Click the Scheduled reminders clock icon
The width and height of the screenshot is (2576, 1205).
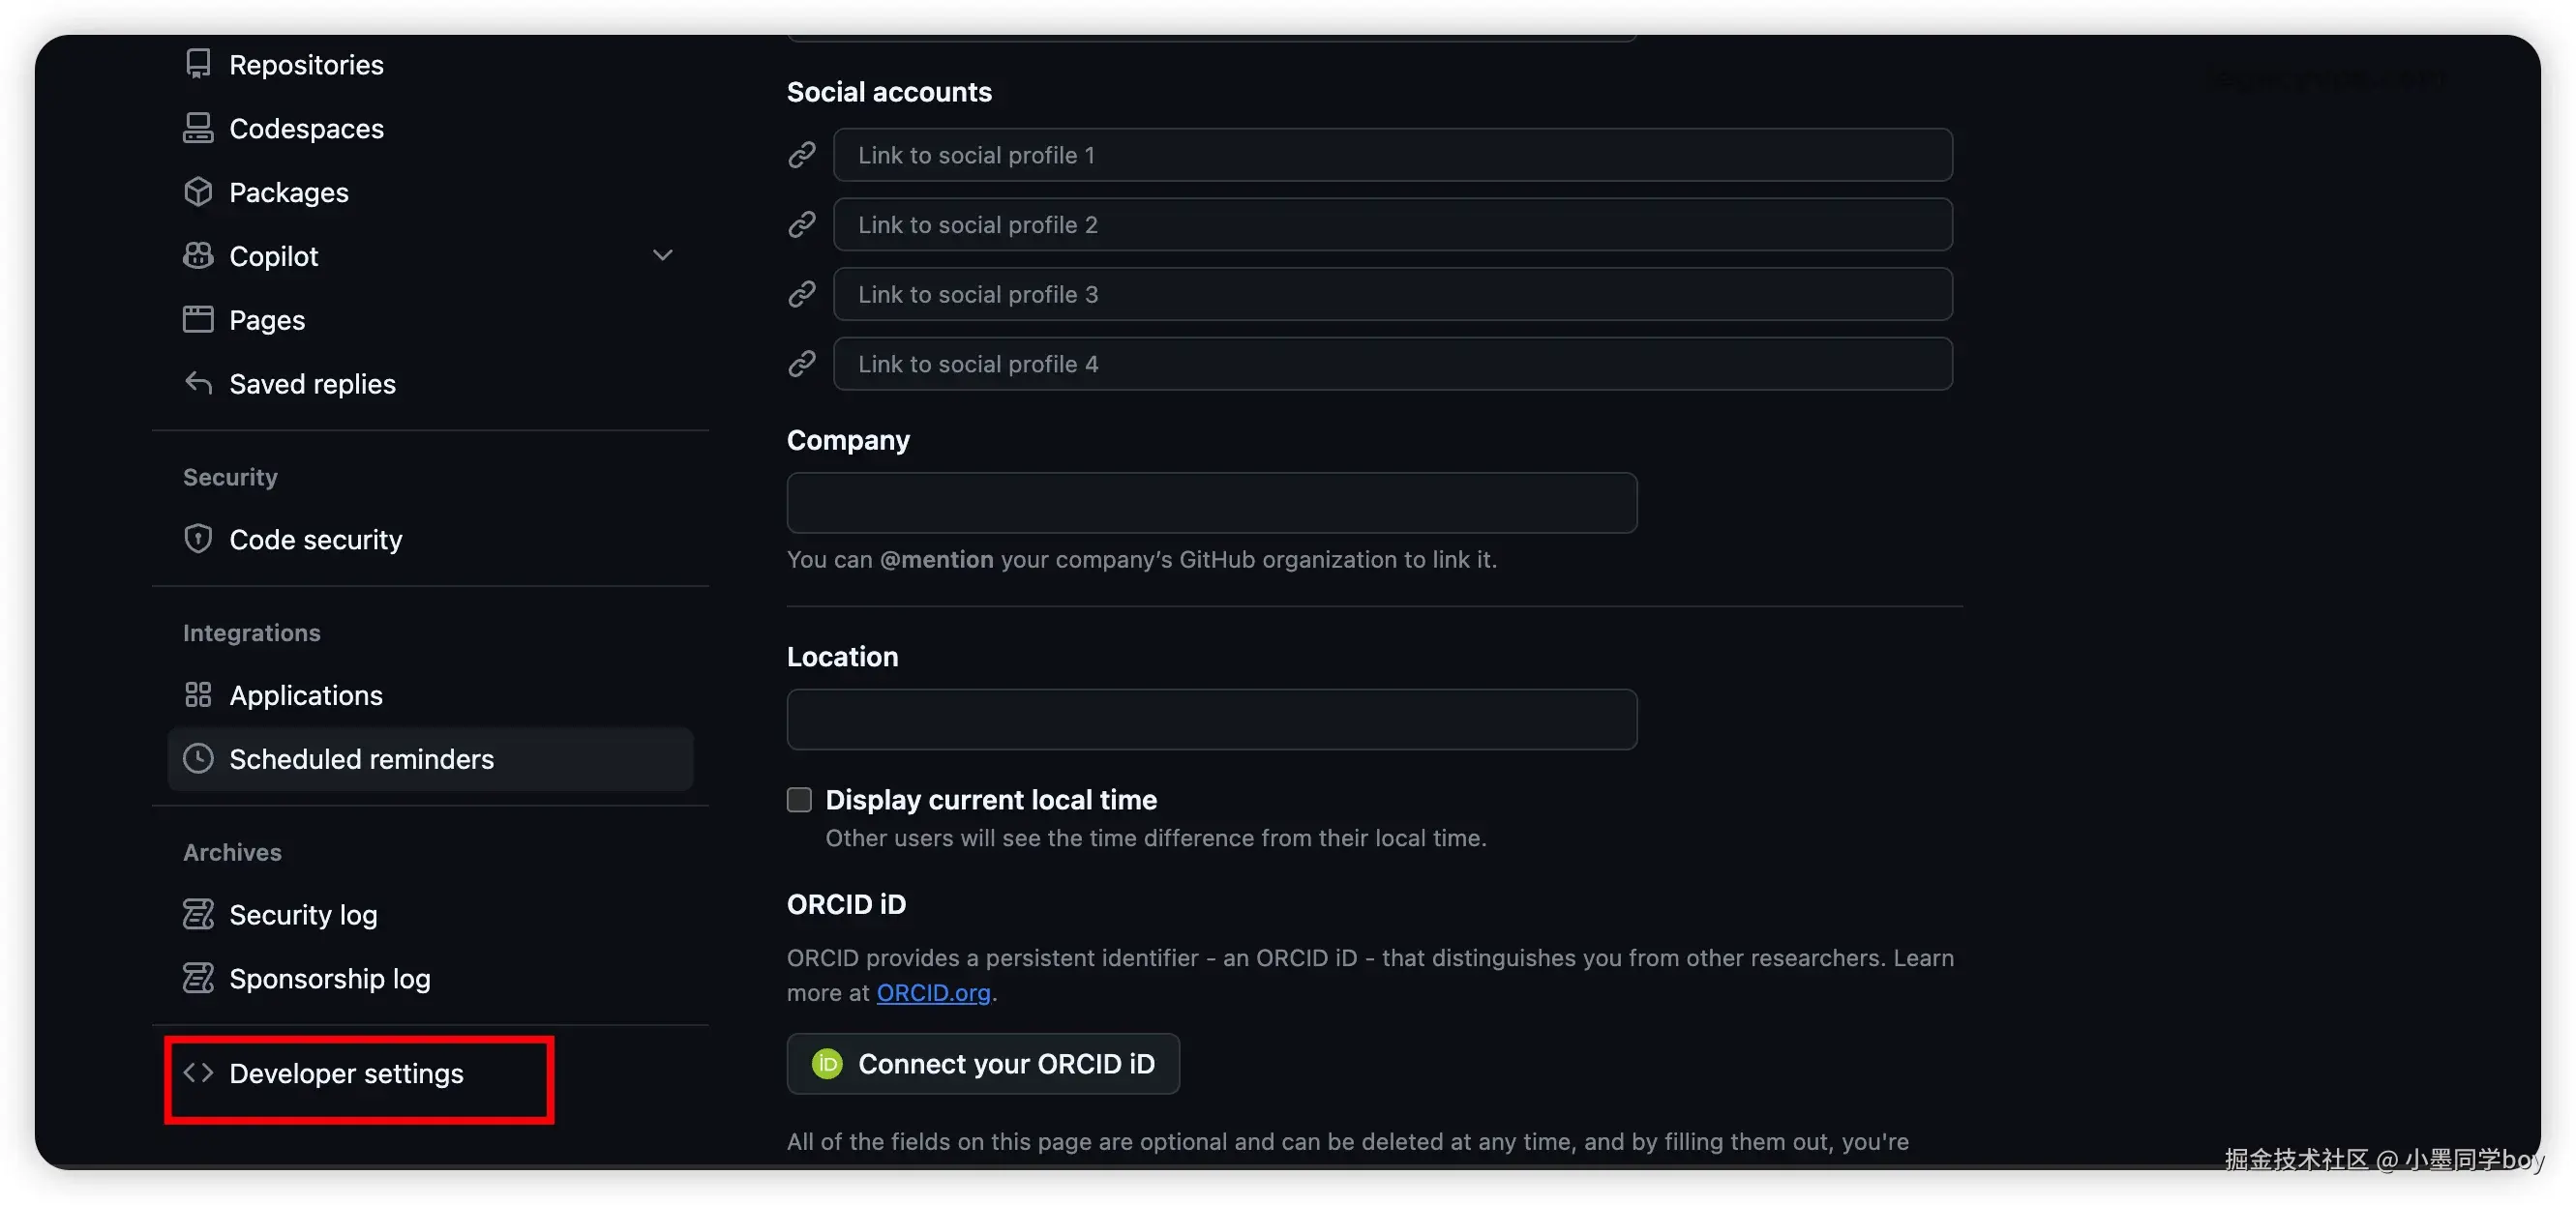(198, 758)
